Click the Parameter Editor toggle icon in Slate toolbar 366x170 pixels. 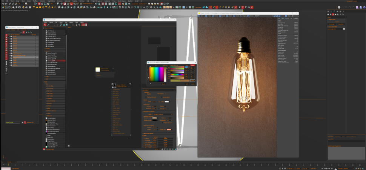coord(85,25)
